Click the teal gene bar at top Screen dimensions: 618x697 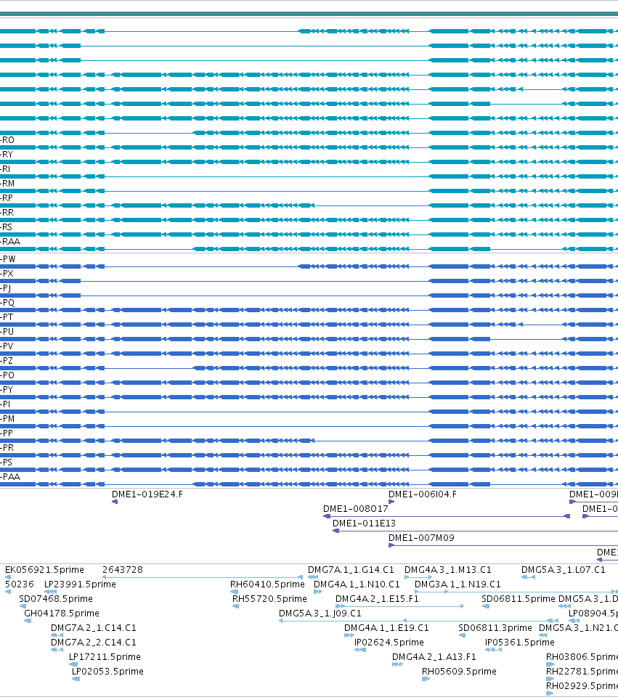tap(309, 15)
